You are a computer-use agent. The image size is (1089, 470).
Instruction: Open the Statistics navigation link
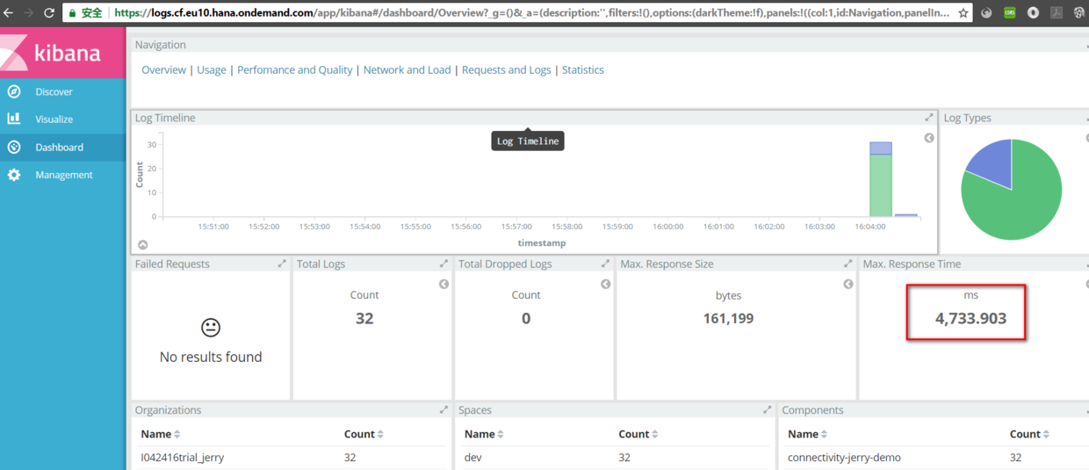click(582, 69)
